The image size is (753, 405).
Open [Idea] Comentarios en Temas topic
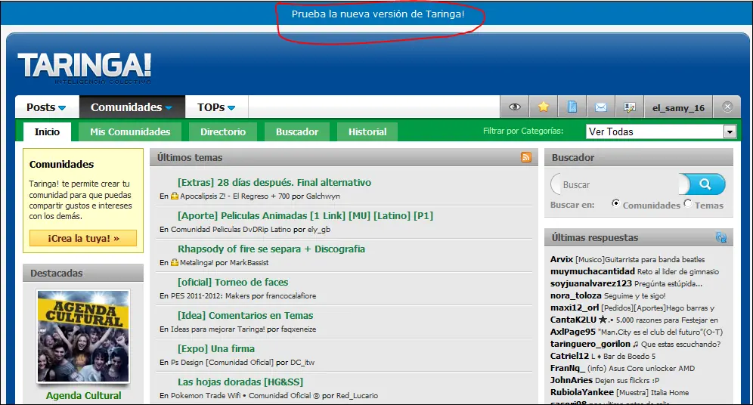[246, 315]
